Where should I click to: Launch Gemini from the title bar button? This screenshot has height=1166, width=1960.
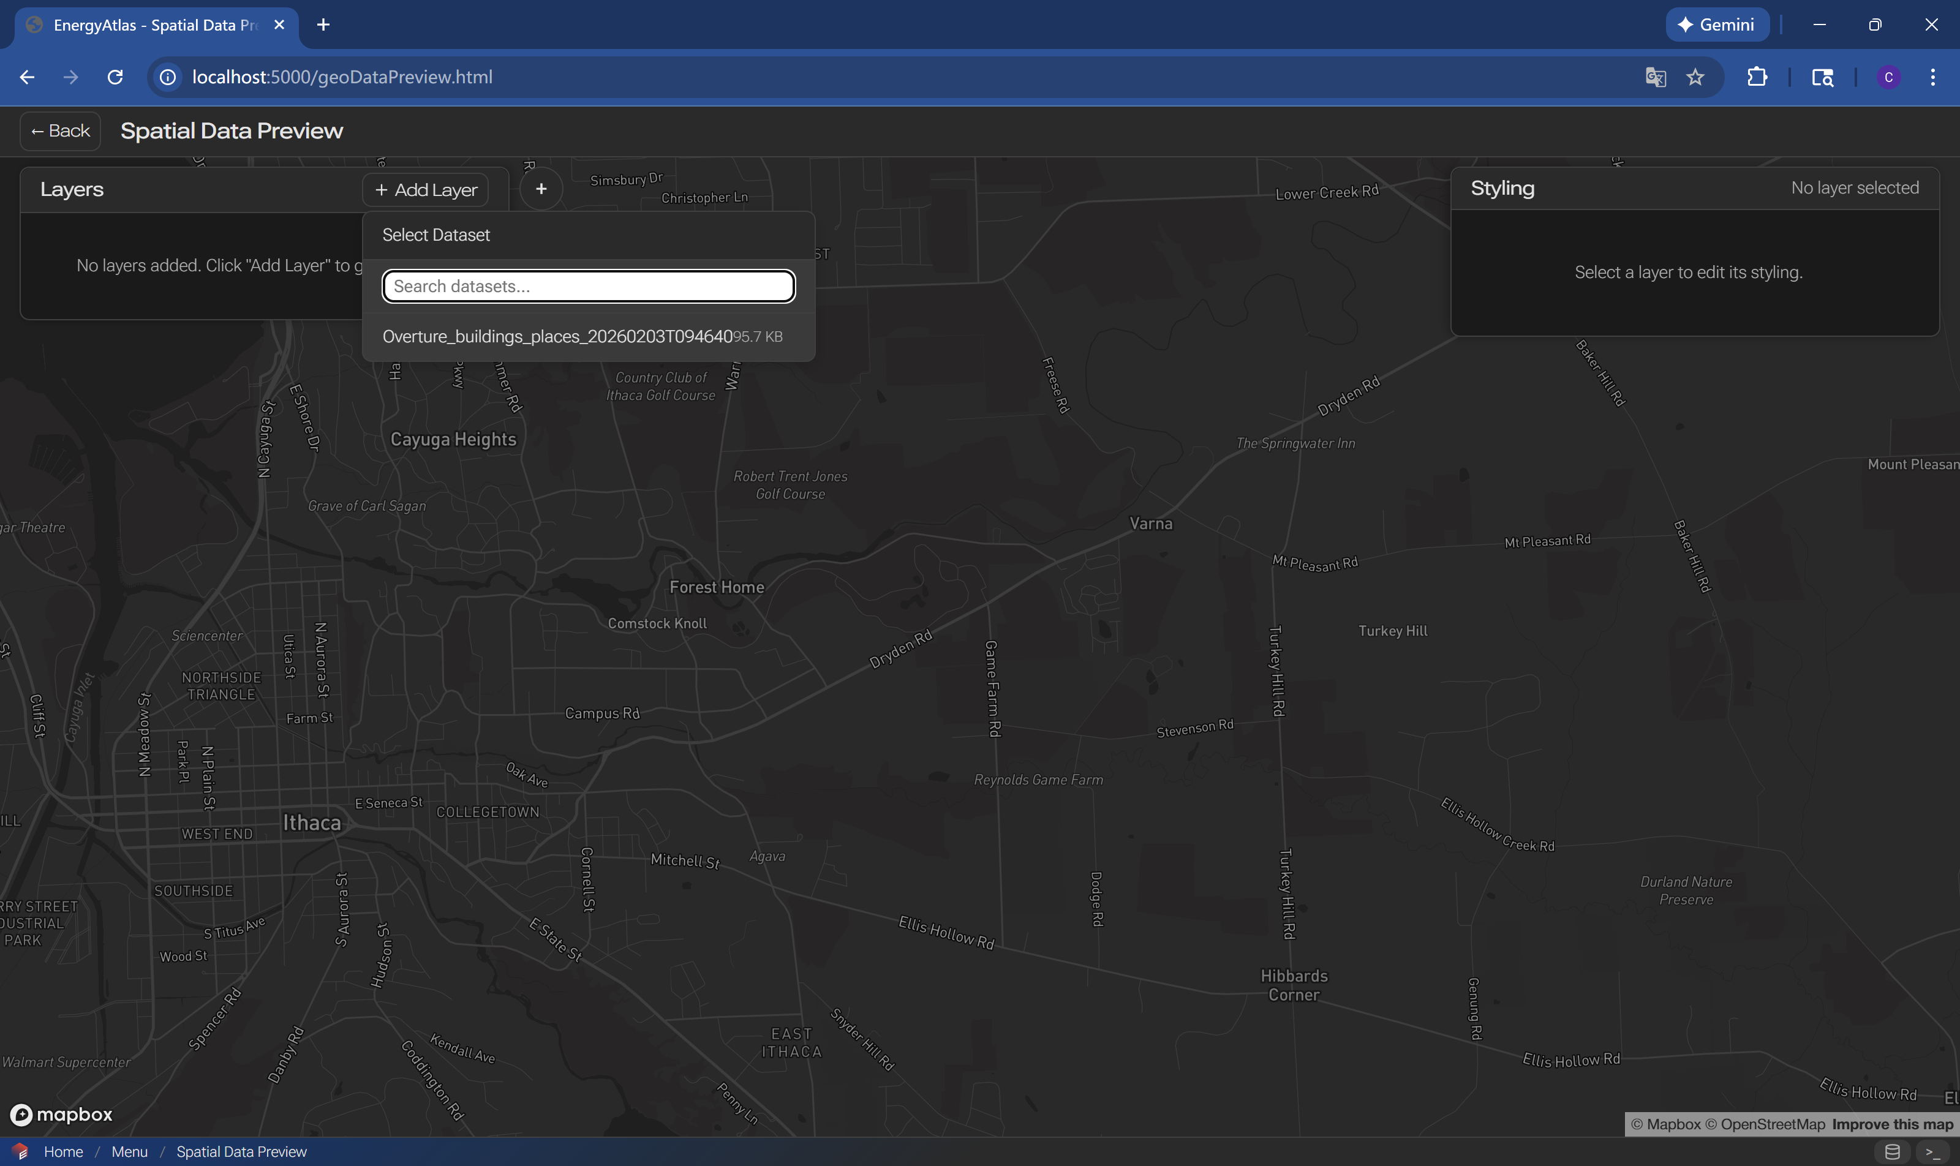point(1717,24)
